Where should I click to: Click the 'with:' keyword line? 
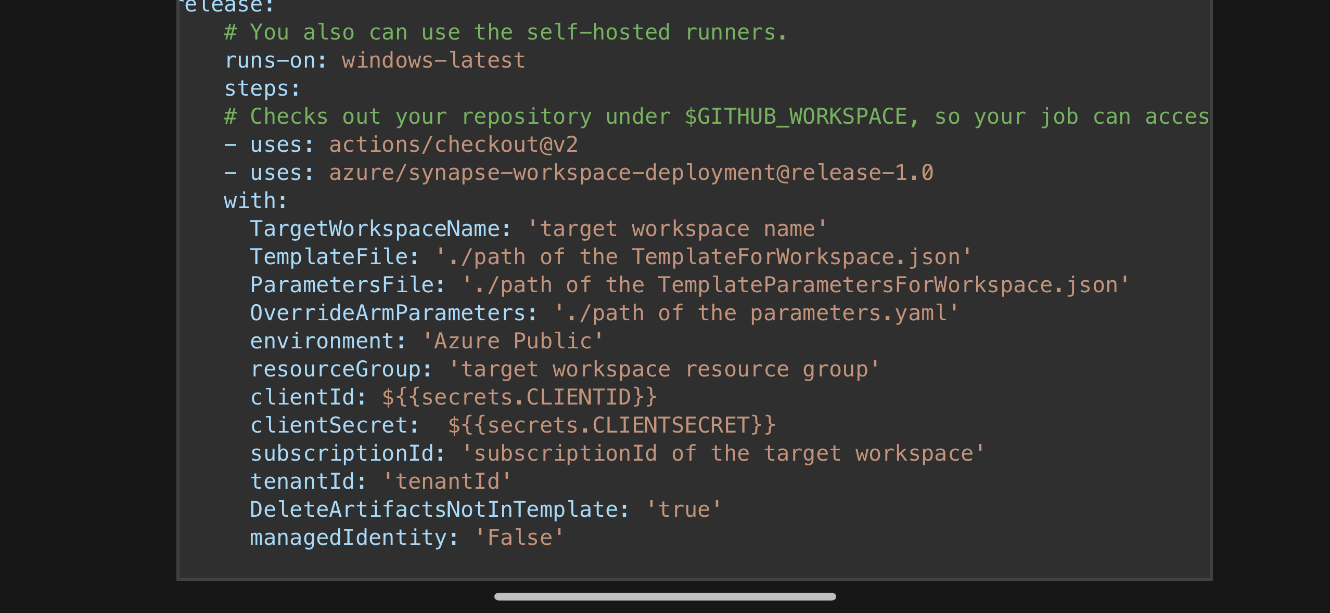click(255, 201)
